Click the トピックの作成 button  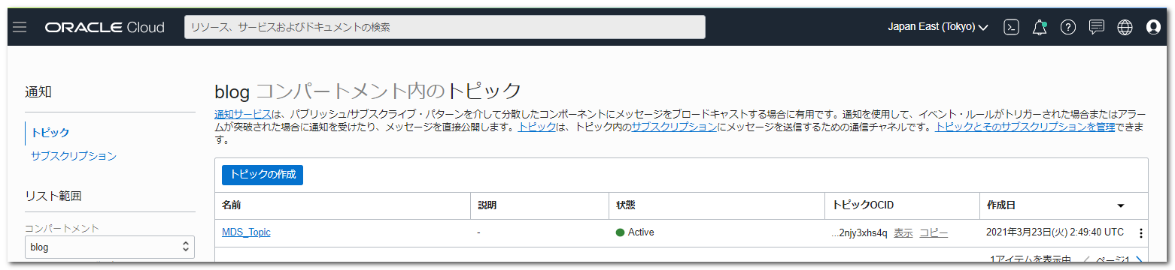[x=263, y=174]
